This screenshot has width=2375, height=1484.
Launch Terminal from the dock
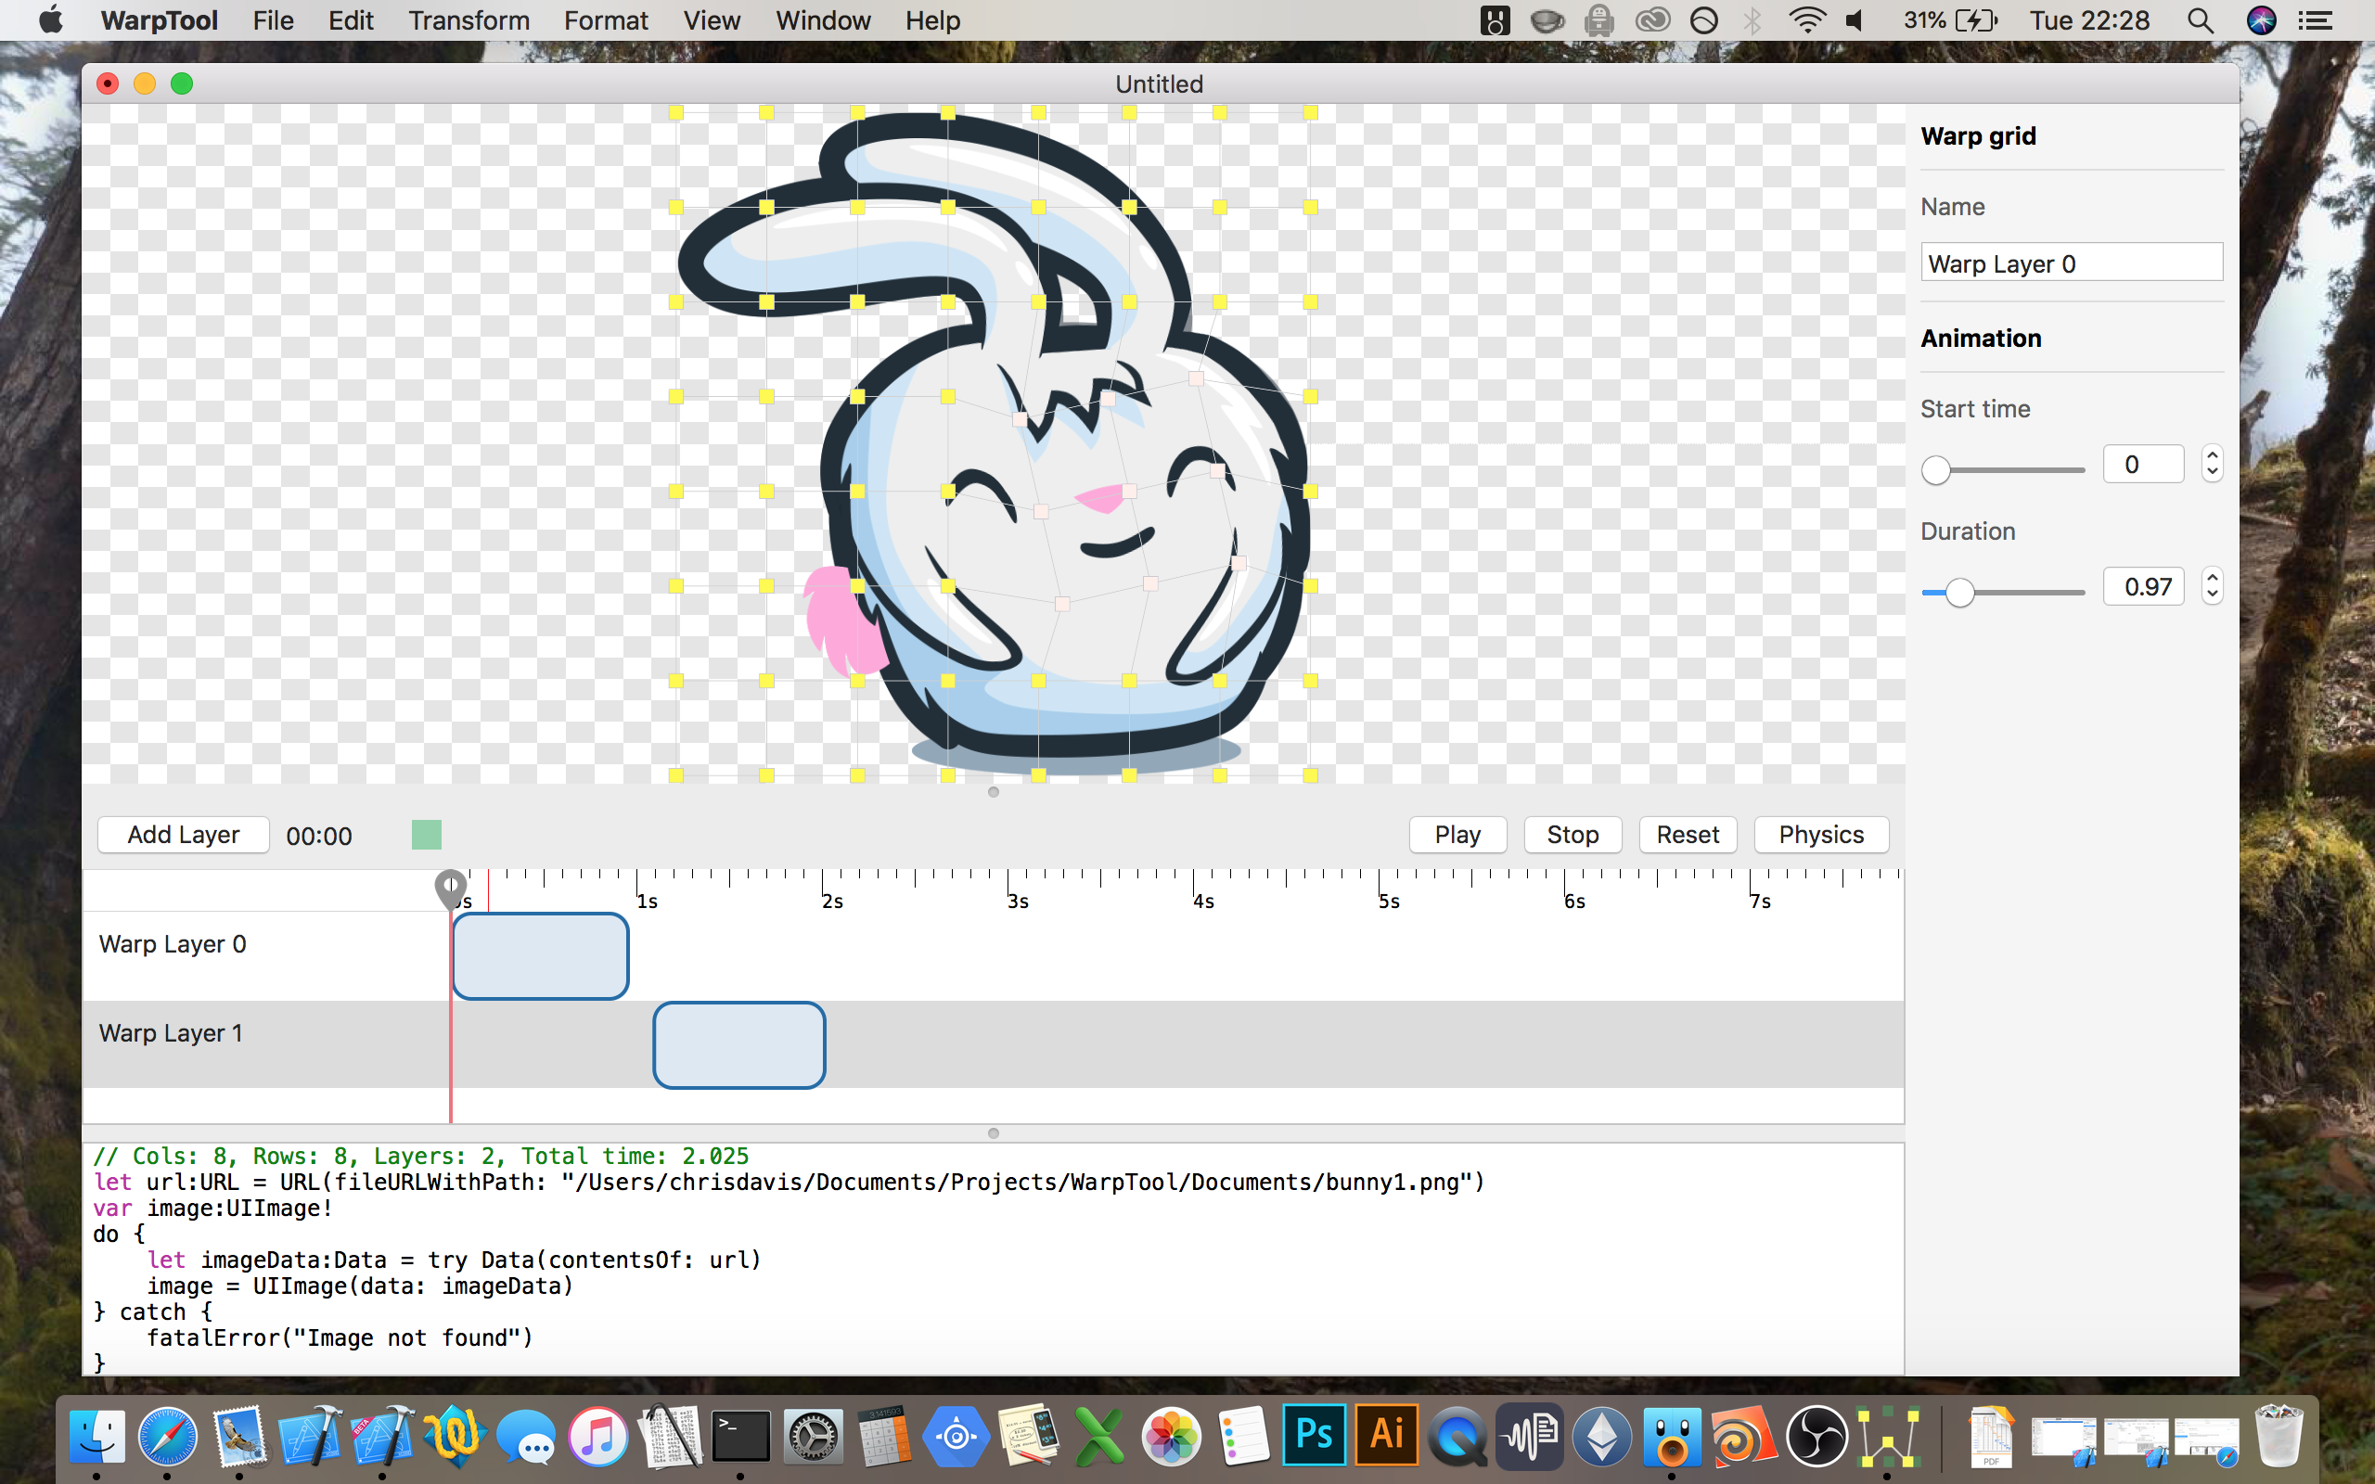(740, 1437)
